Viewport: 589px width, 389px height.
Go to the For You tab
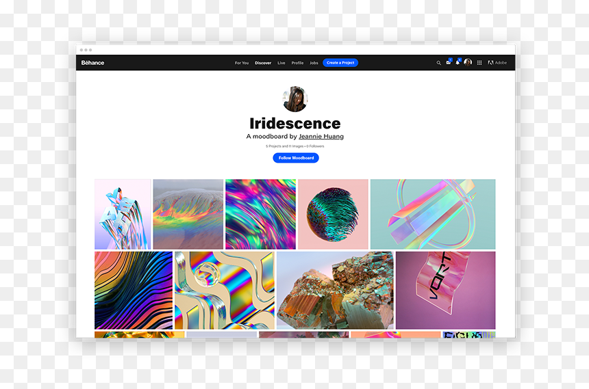coord(242,63)
